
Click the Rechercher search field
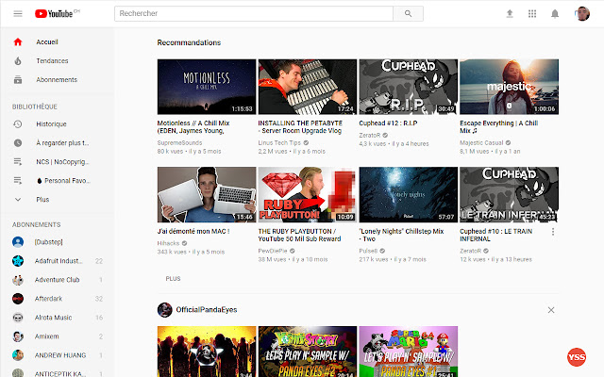[254, 13]
